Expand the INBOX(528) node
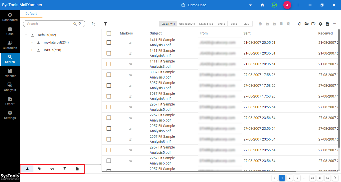This screenshot has width=341, height=182. click(x=32, y=50)
